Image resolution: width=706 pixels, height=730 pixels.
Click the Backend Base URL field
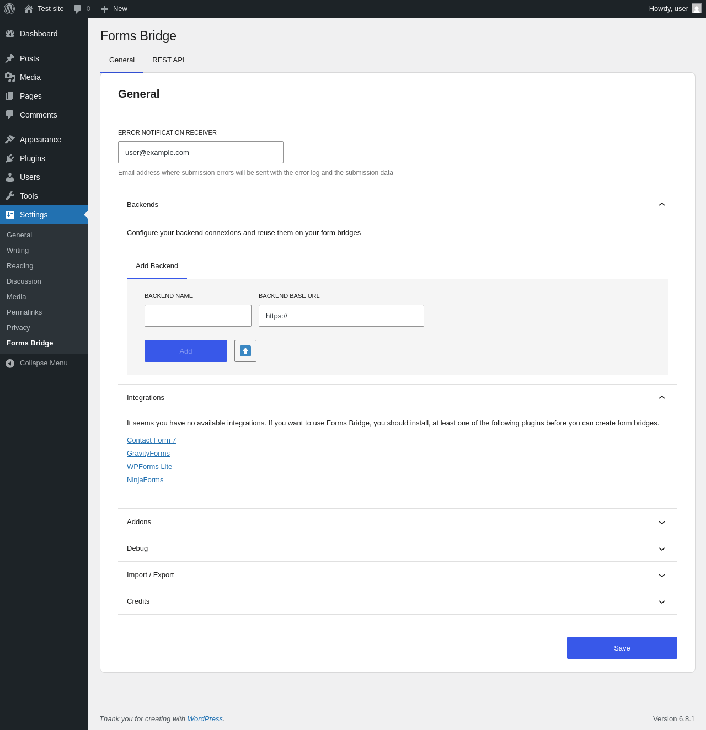pyautogui.click(x=341, y=316)
